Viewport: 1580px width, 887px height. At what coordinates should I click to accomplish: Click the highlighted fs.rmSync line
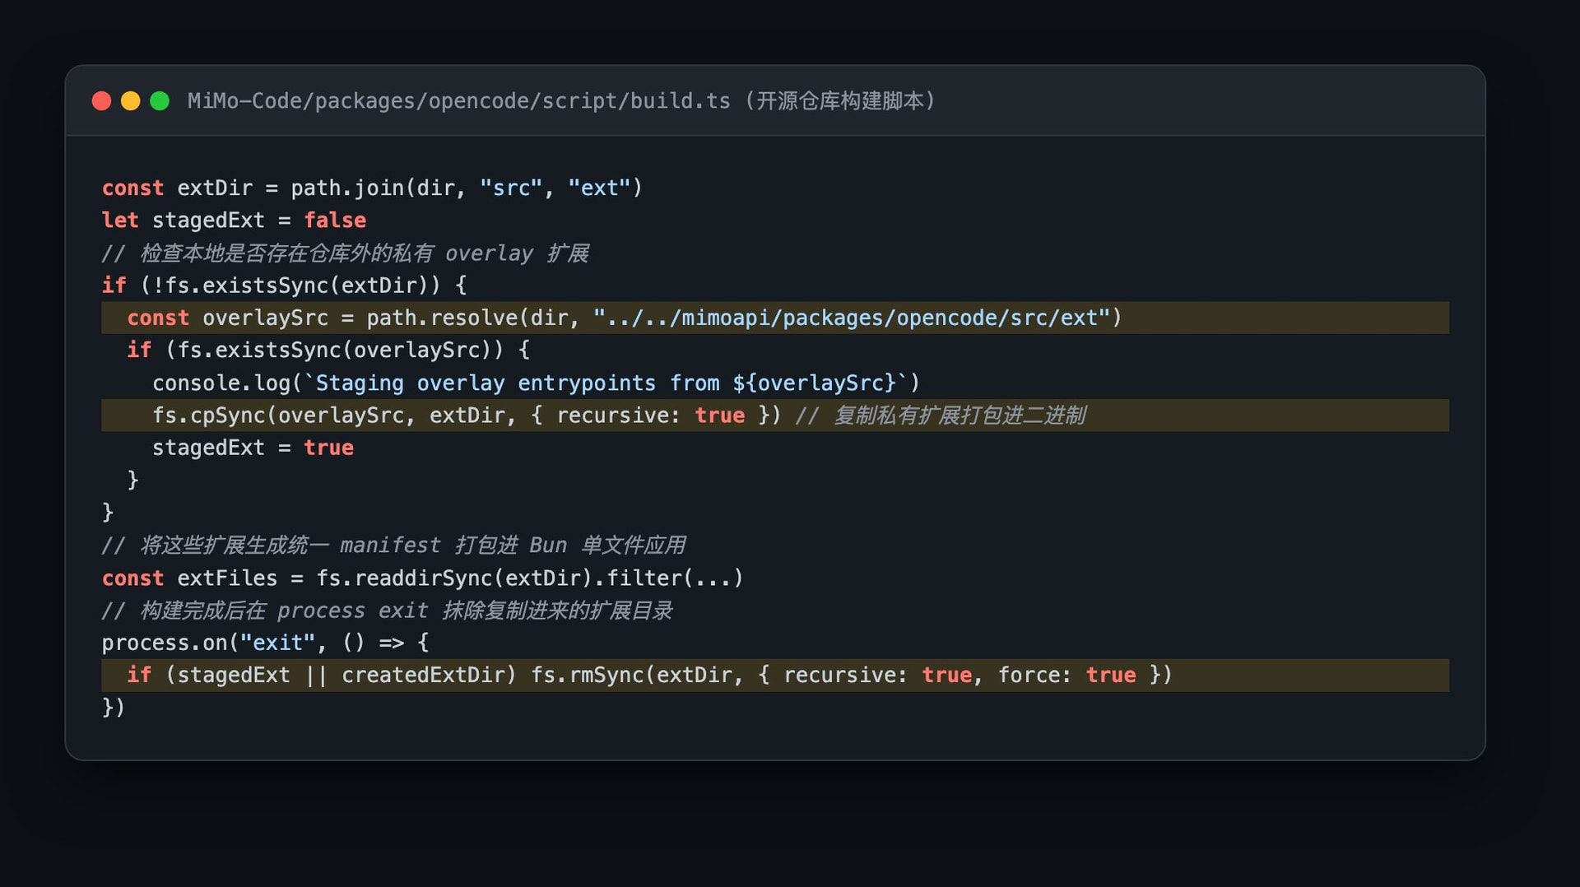point(775,676)
